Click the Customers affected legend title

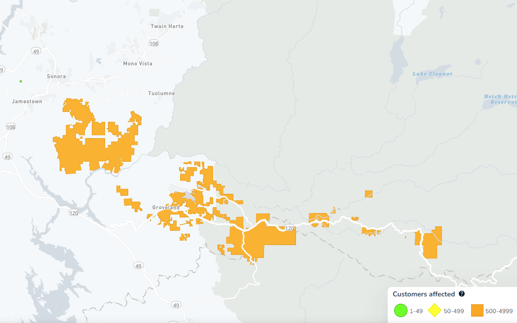click(423, 294)
